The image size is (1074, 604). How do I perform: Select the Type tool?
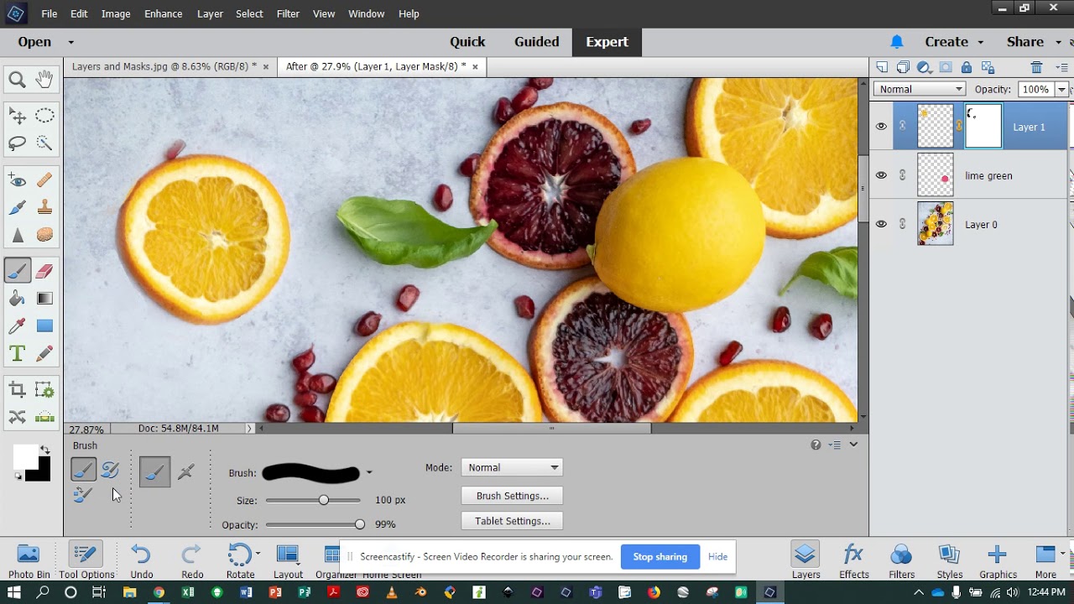[x=17, y=354]
